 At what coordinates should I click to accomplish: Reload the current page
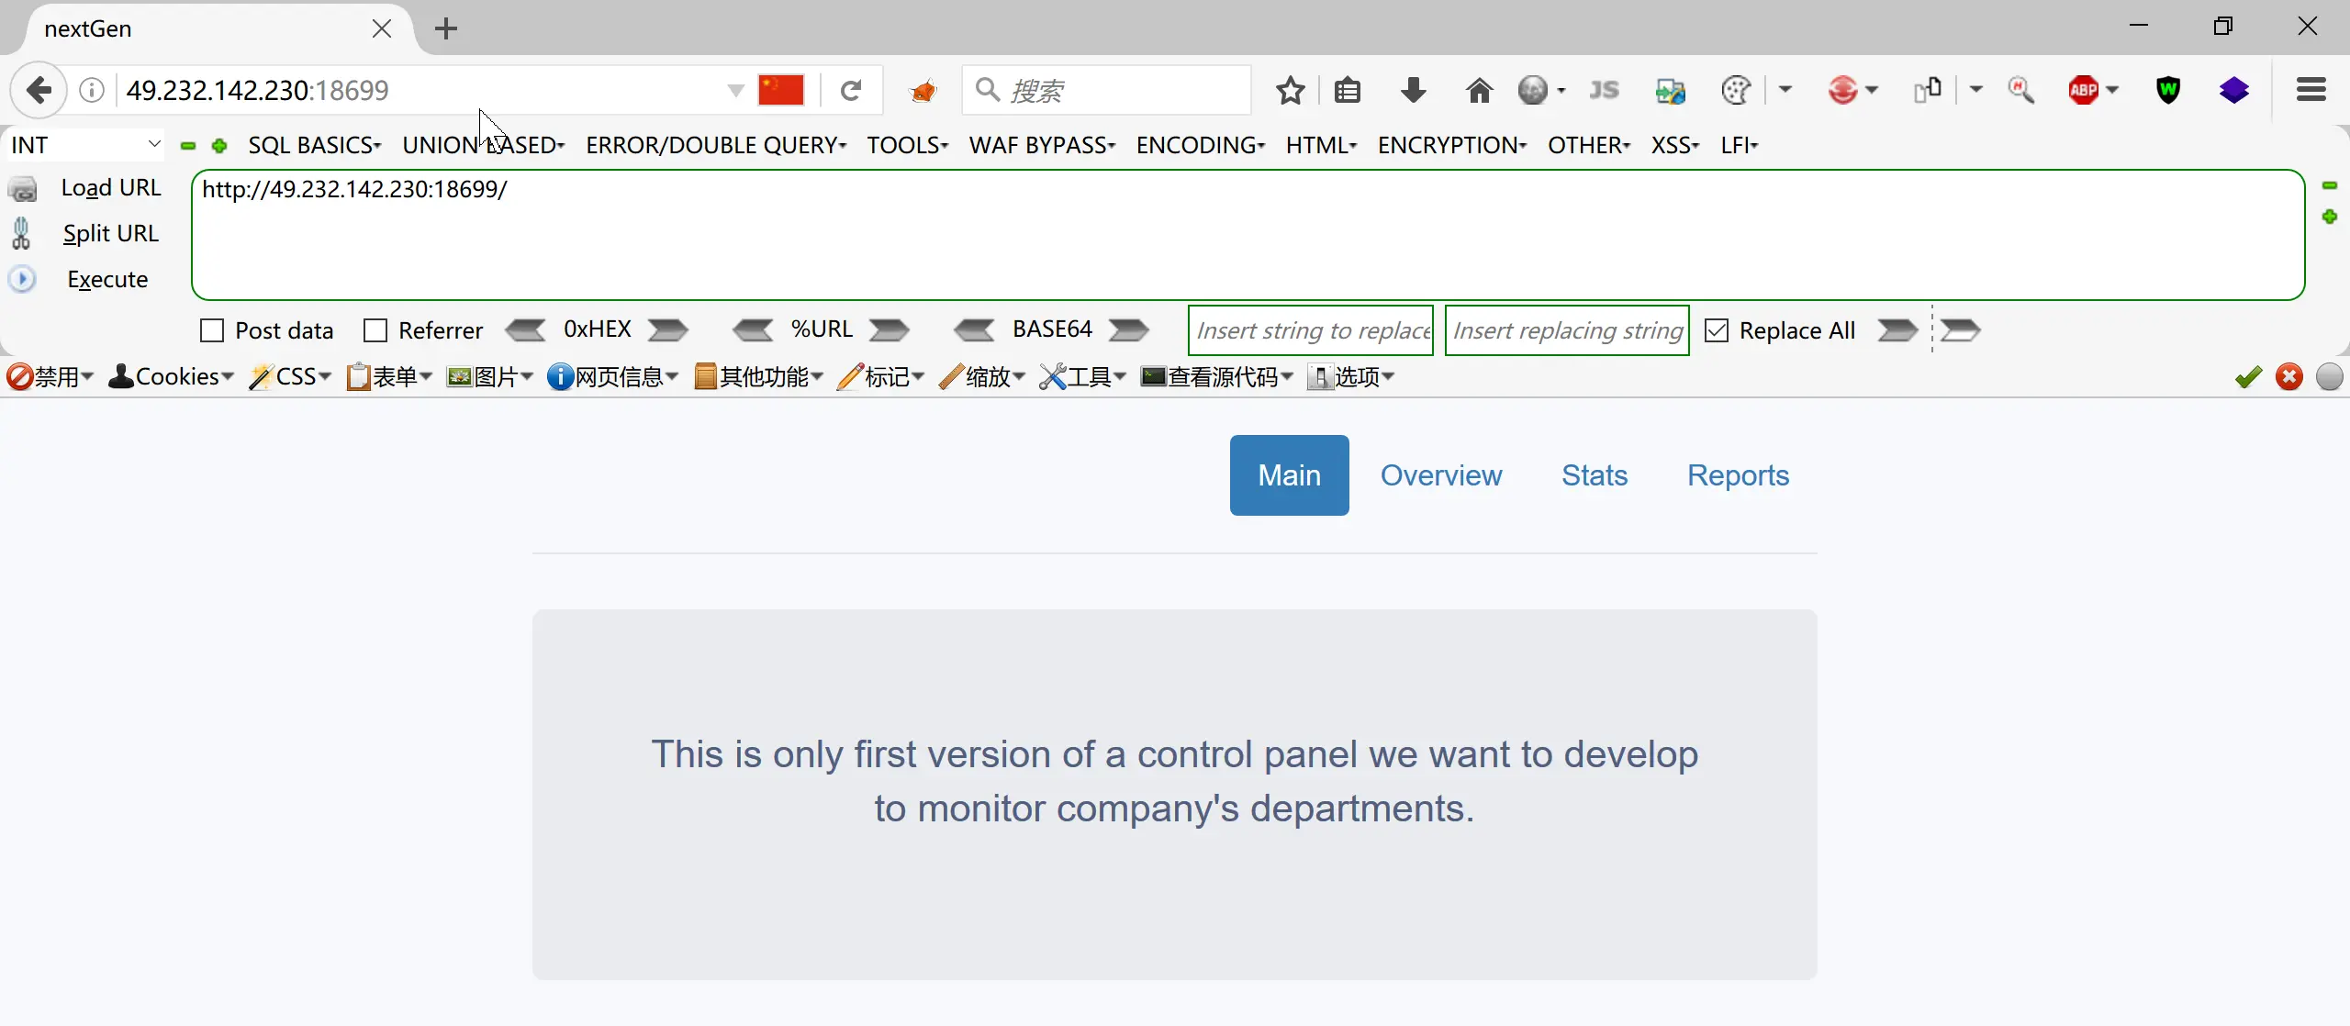pos(851,90)
